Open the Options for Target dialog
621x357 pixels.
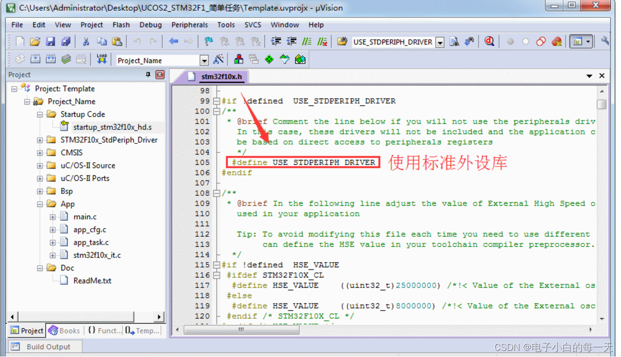[219, 59]
